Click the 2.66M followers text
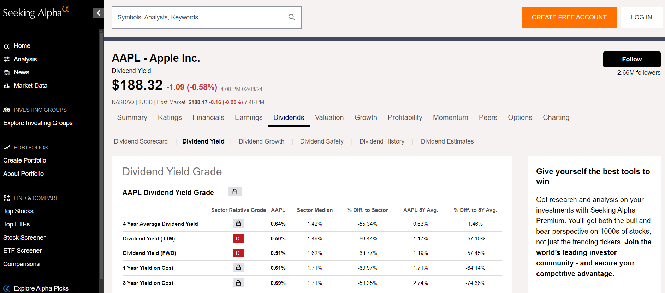 click(x=639, y=73)
